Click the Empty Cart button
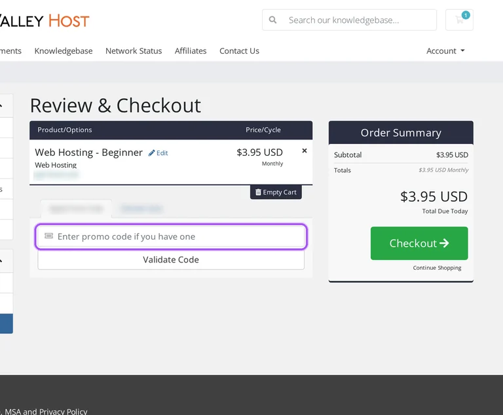 click(x=276, y=192)
